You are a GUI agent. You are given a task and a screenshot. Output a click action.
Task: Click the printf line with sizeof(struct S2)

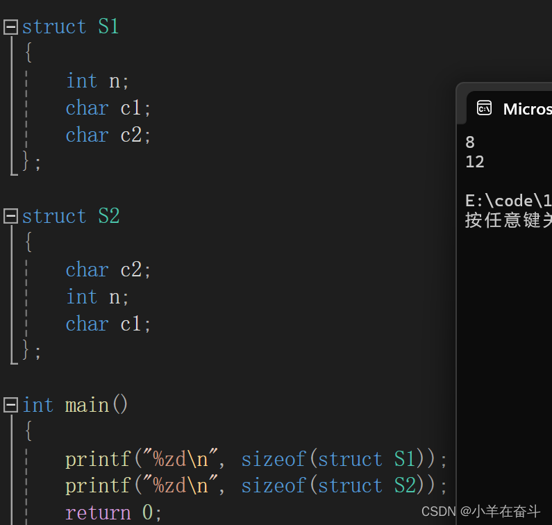pyautogui.click(x=256, y=486)
